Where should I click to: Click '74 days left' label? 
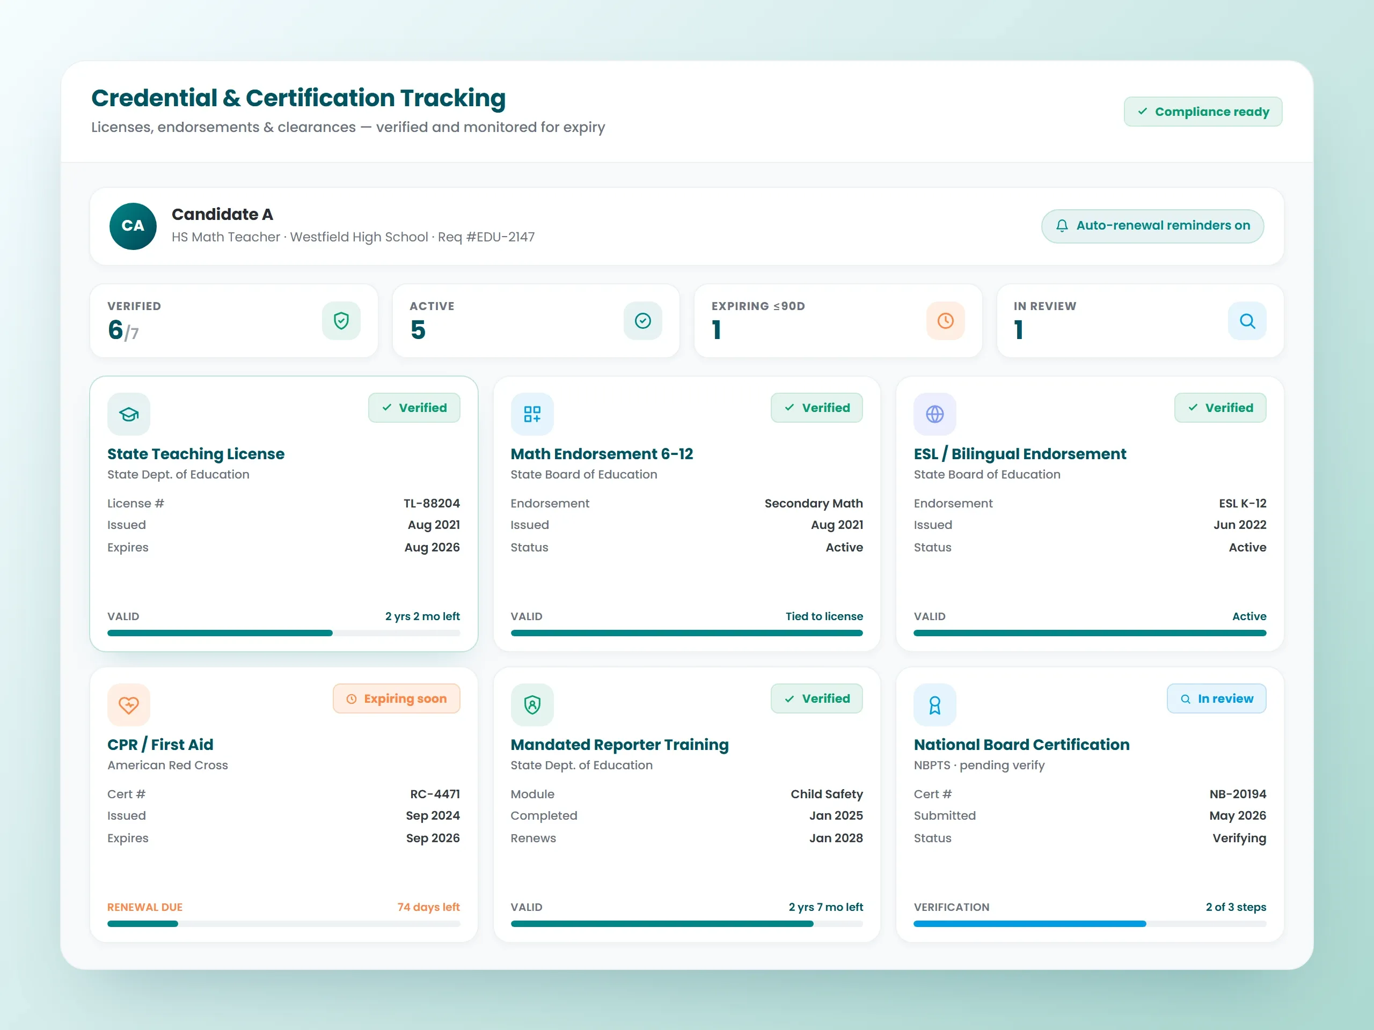tap(429, 907)
